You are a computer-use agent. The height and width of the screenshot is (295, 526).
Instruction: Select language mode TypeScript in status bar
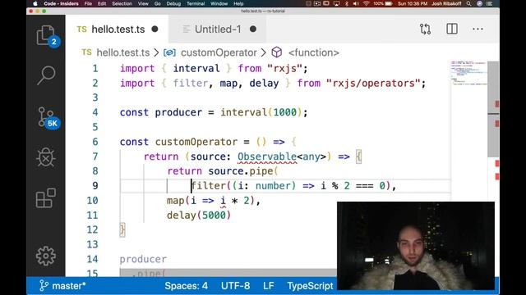pos(310,286)
